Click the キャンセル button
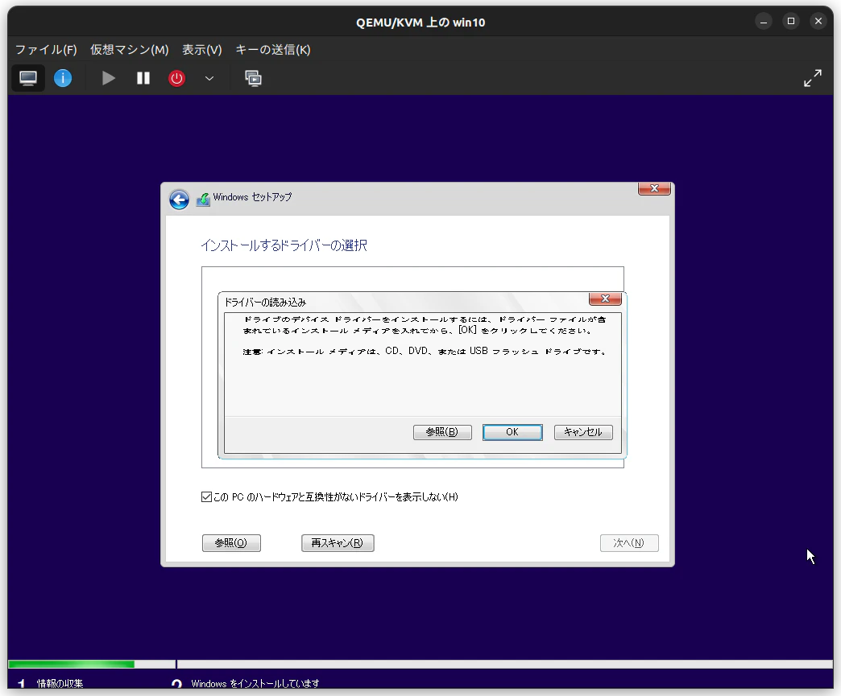Screen dimensions: 841x696 (x=583, y=432)
